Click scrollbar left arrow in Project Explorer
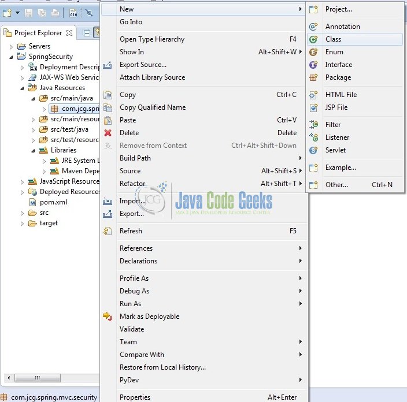This screenshot has height=402, width=407. tap(9, 378)
